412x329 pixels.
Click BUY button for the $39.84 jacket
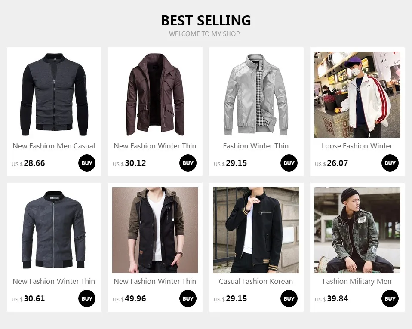390,298
